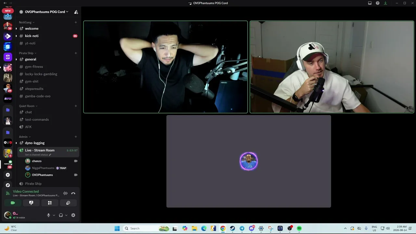This screenshot has width=416, height=234.
Task: Open the chat channel
Action: click(x=48, y=112)
